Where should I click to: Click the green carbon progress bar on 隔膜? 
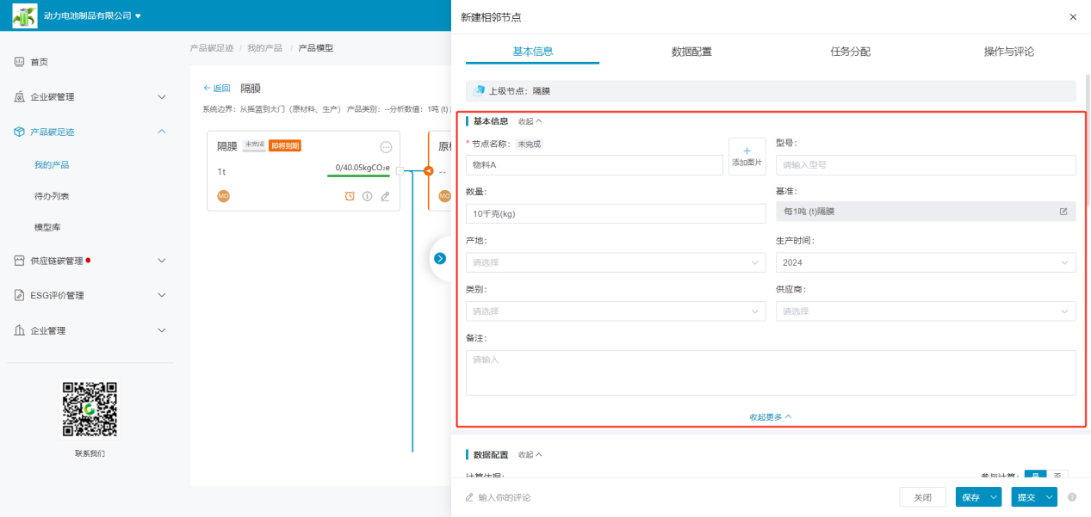coord(358,175)
